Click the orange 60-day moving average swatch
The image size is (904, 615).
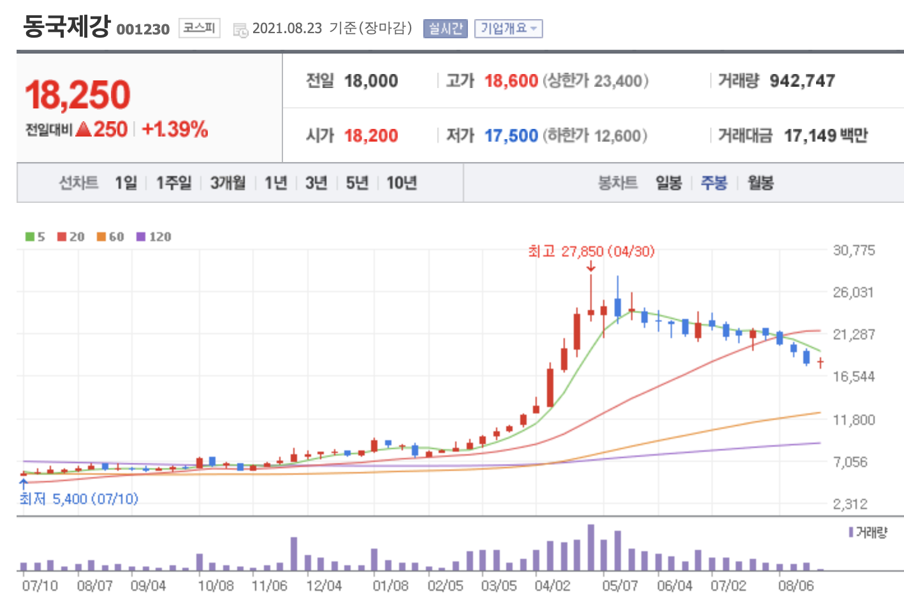pos(101,237)
